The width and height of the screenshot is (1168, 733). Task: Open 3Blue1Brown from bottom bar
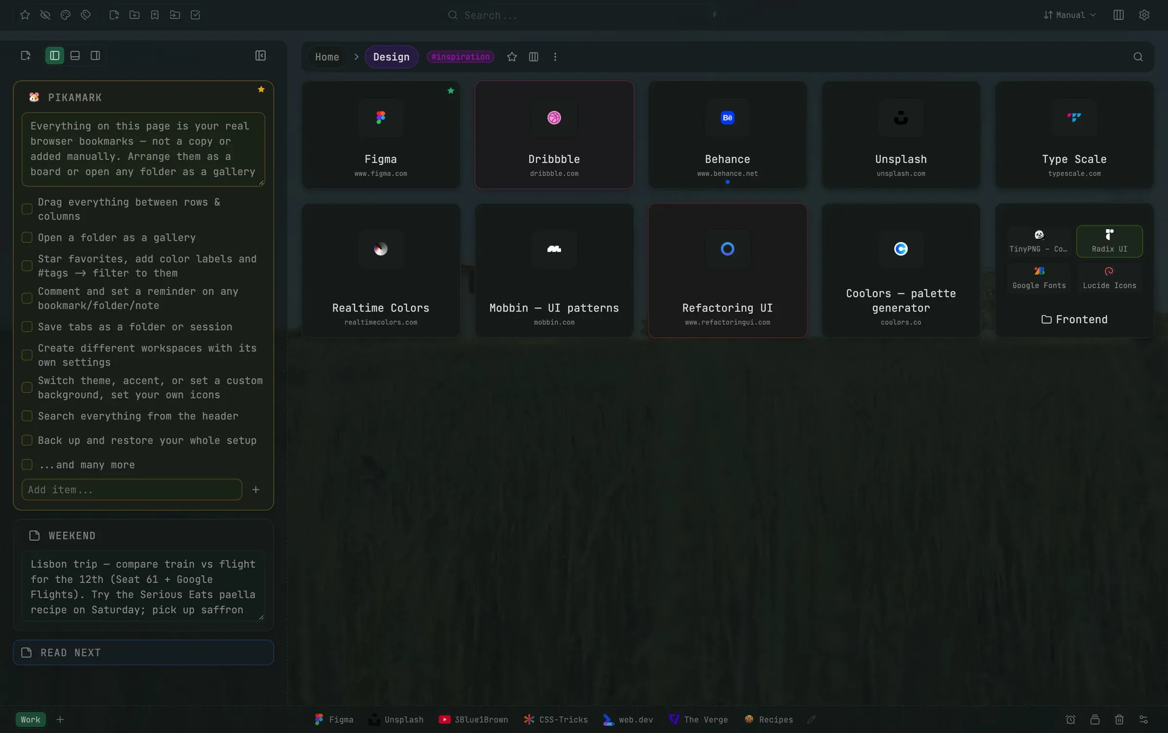pos(473,719)
